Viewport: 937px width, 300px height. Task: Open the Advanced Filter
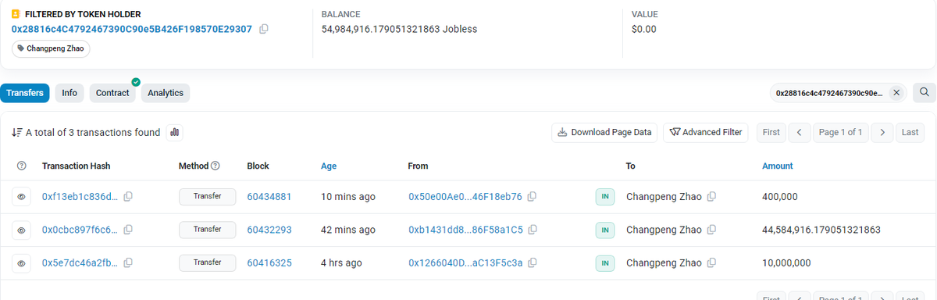pyautogui.click(x=706, y=132)
